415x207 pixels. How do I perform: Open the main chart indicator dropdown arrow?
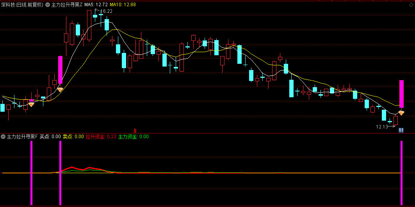48,5
